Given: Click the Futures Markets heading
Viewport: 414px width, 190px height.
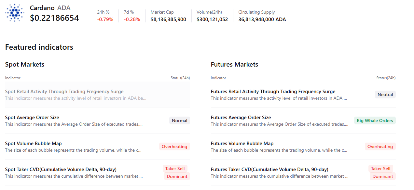Looking at the screenshot, I should 234,64.
